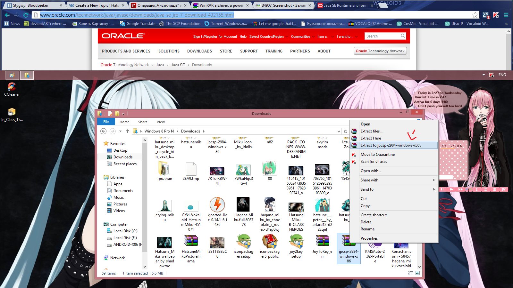This screenshot has width=513, height=288.
Task: Open DOWNLOADS in Oracle navigation
Action: pyautogui.click(x=199, y=51)
